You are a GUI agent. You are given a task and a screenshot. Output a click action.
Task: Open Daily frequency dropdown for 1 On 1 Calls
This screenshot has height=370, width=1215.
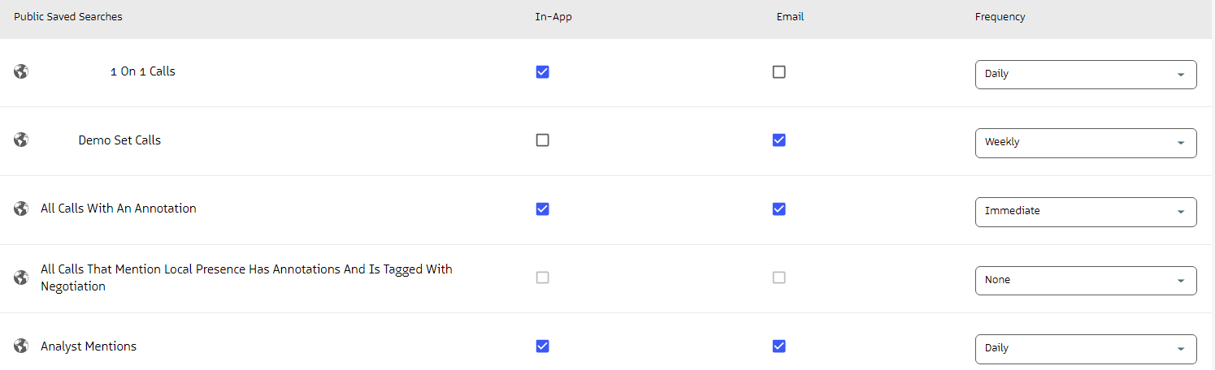coord(1085,74)
